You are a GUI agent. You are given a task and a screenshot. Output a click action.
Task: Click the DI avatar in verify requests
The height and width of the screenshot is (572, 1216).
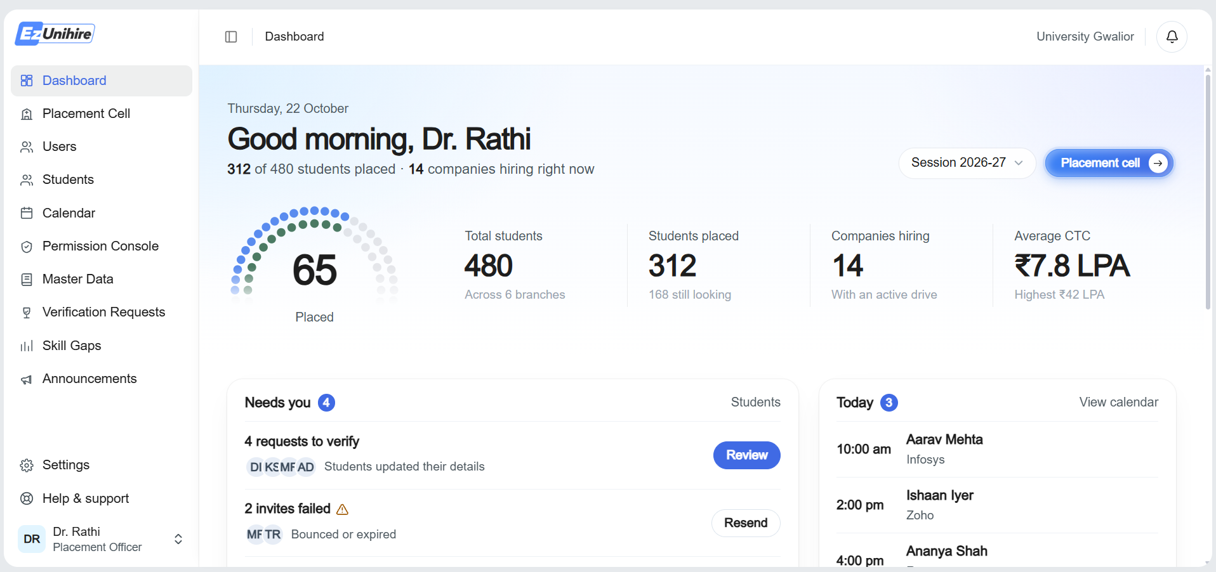pos(255,467)
